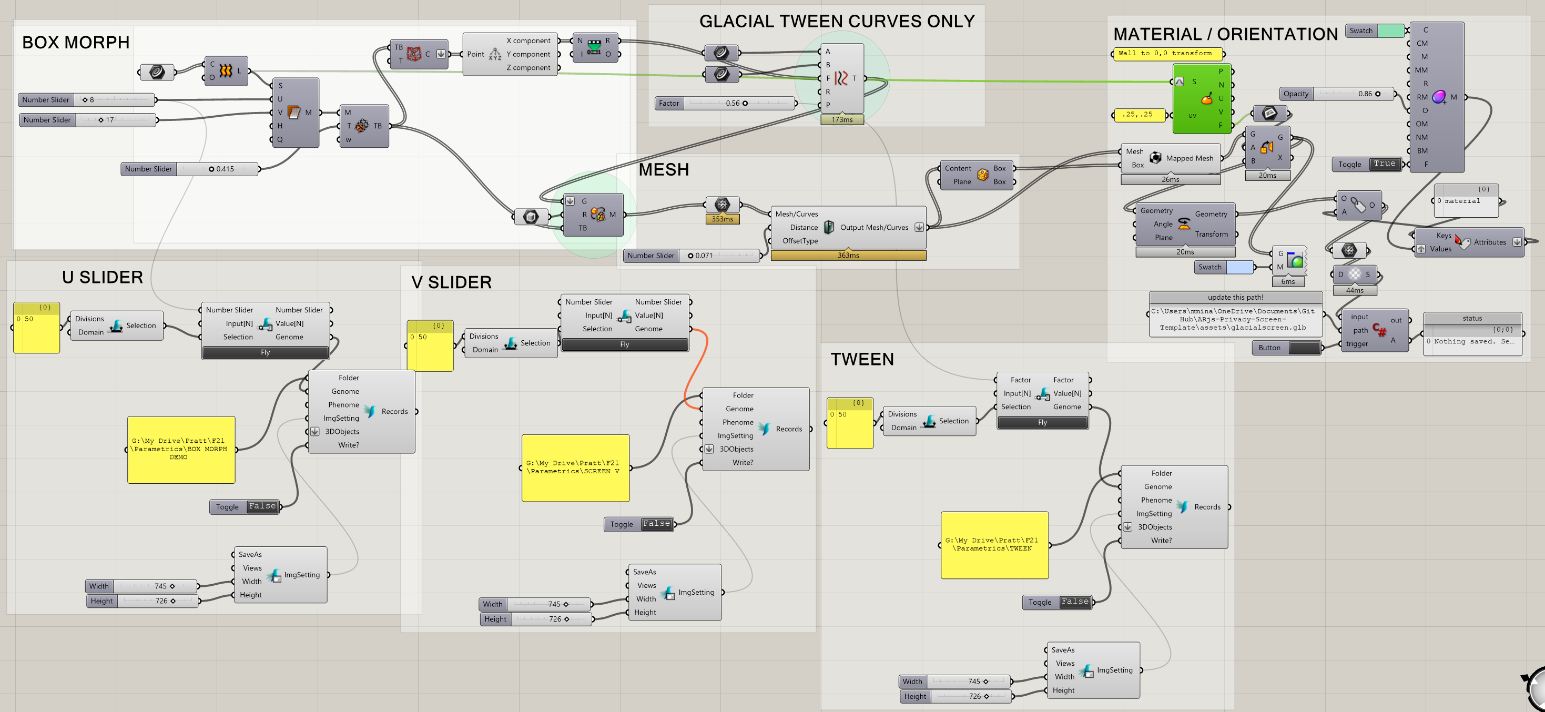The width and height of the screenshot is (1545, 712).
Task: Click the green Swatch color
Action: [x=1391, y=30]
